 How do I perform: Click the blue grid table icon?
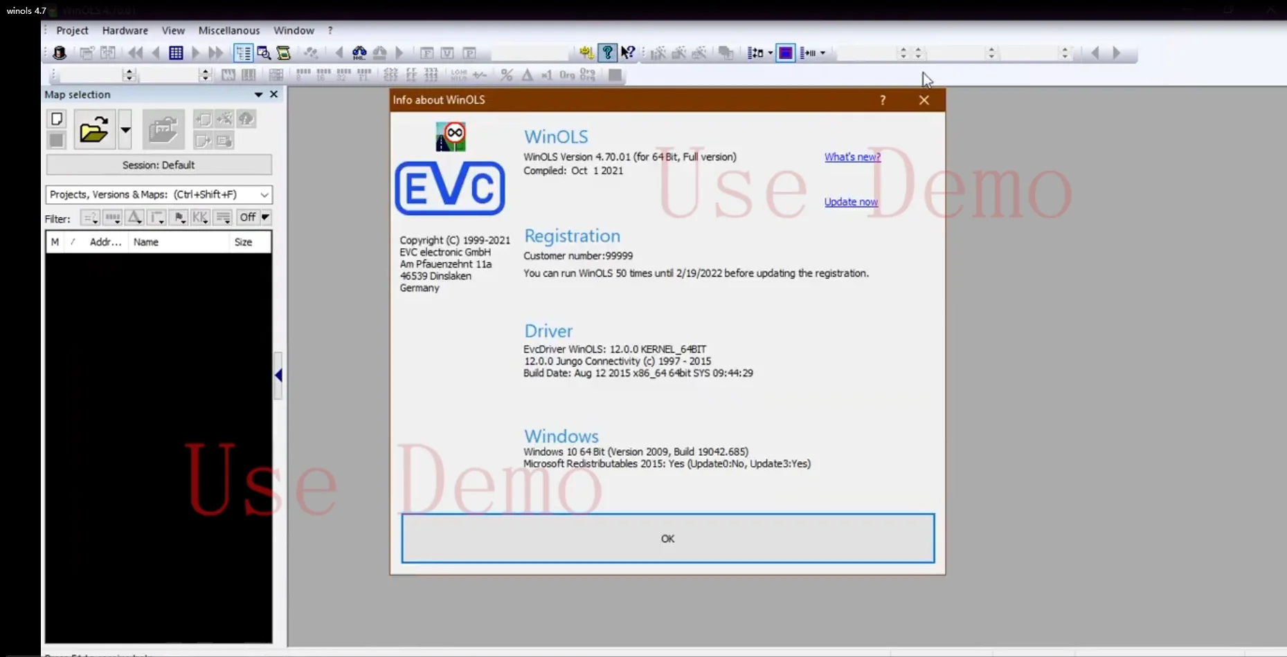point(176,53)
